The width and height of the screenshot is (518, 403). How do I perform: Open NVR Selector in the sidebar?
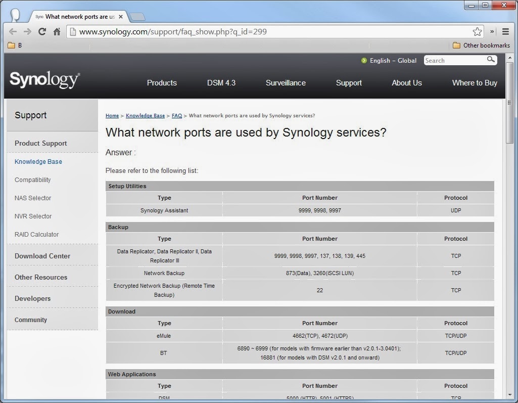click(33, 216)
